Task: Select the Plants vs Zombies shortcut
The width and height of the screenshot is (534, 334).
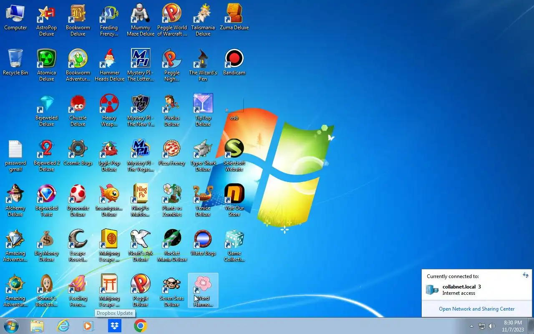Action: point(172,200)
